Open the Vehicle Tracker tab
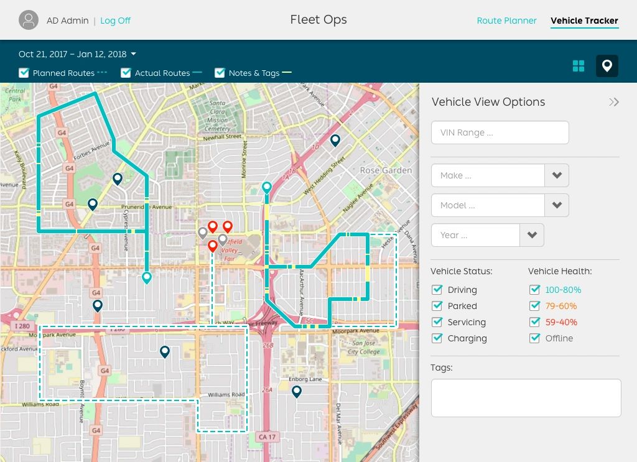This screenshot has width=637, height=462. click(x=584, y=21)
